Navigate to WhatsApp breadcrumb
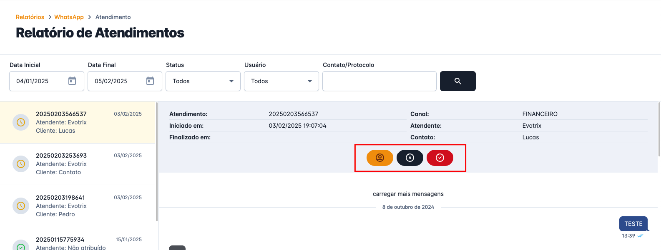The image size is (661, 250). (x=69, y=17)
